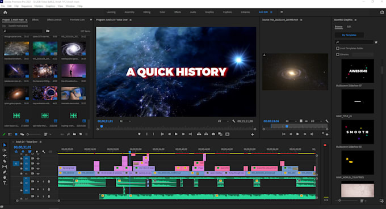Open Program monitor 1/2 resolution dropdown
386x209 pixels.
tap(223, 121)
